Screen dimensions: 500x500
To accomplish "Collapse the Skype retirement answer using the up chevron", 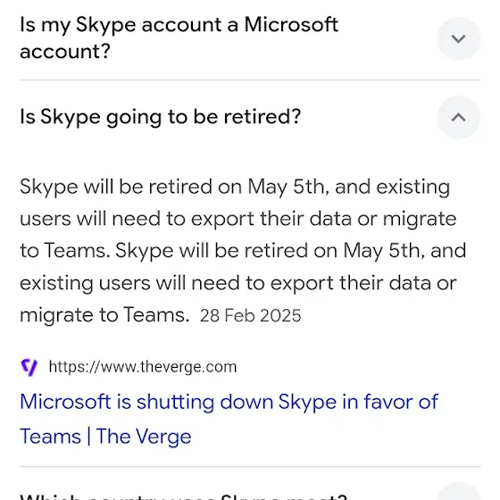I will (459, 117).
